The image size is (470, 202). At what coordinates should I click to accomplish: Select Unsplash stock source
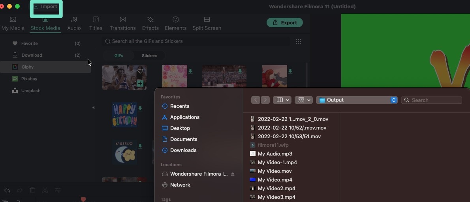(x=46, y=91)
